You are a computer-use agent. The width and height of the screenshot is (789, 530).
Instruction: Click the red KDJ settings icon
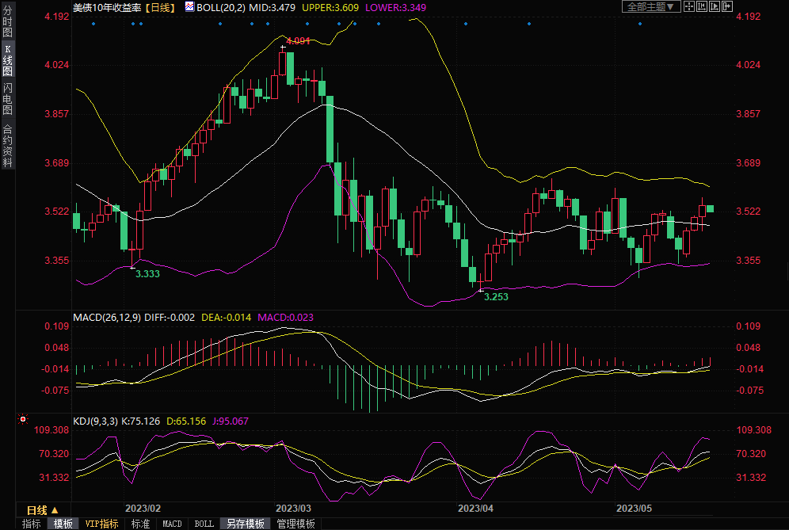click(x=22, y=419)
